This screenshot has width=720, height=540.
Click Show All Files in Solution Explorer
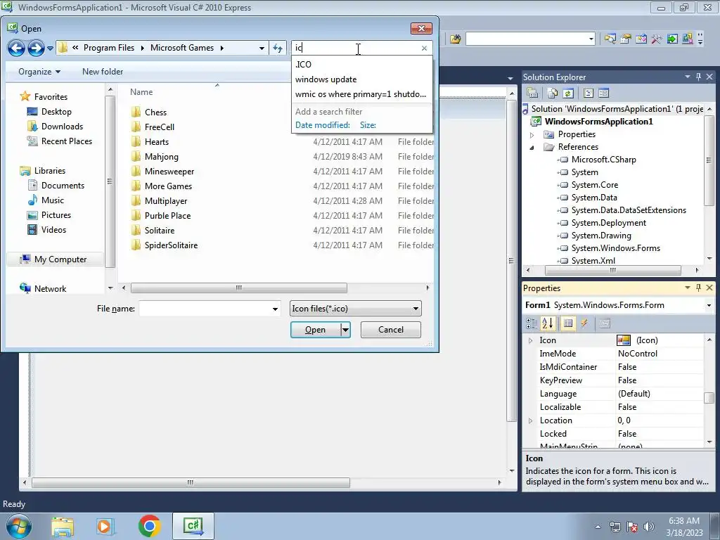tap(553, 94)
